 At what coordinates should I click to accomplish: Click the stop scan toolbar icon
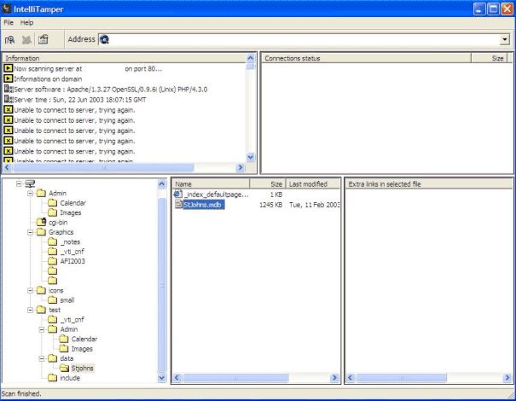coord(26,40)
